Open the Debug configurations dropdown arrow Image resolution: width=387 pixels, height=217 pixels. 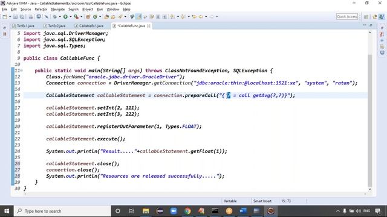coord(60,17)
